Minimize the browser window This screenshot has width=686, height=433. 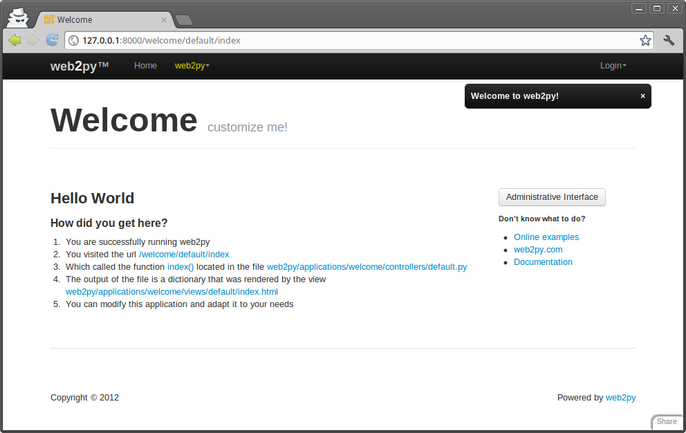[639, 8]
